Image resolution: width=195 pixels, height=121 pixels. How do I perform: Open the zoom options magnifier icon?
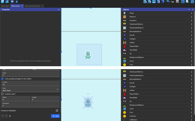pyautogui.click(x=187, y=1)
